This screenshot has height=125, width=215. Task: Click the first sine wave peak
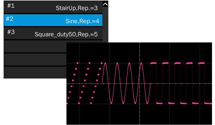[105, 63]
